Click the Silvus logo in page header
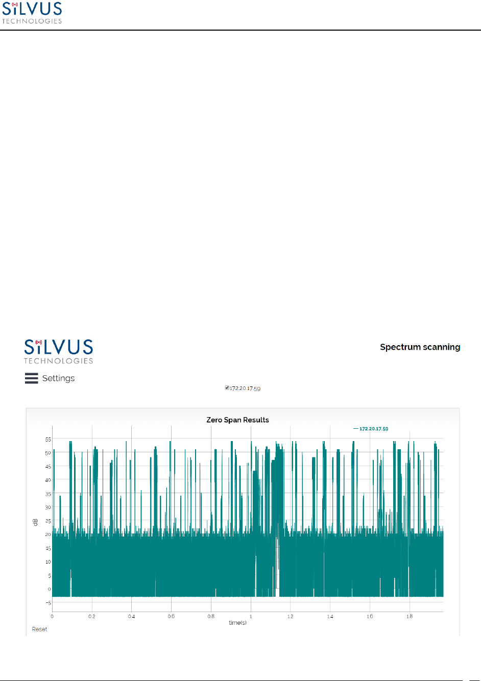 coord(32,13)
